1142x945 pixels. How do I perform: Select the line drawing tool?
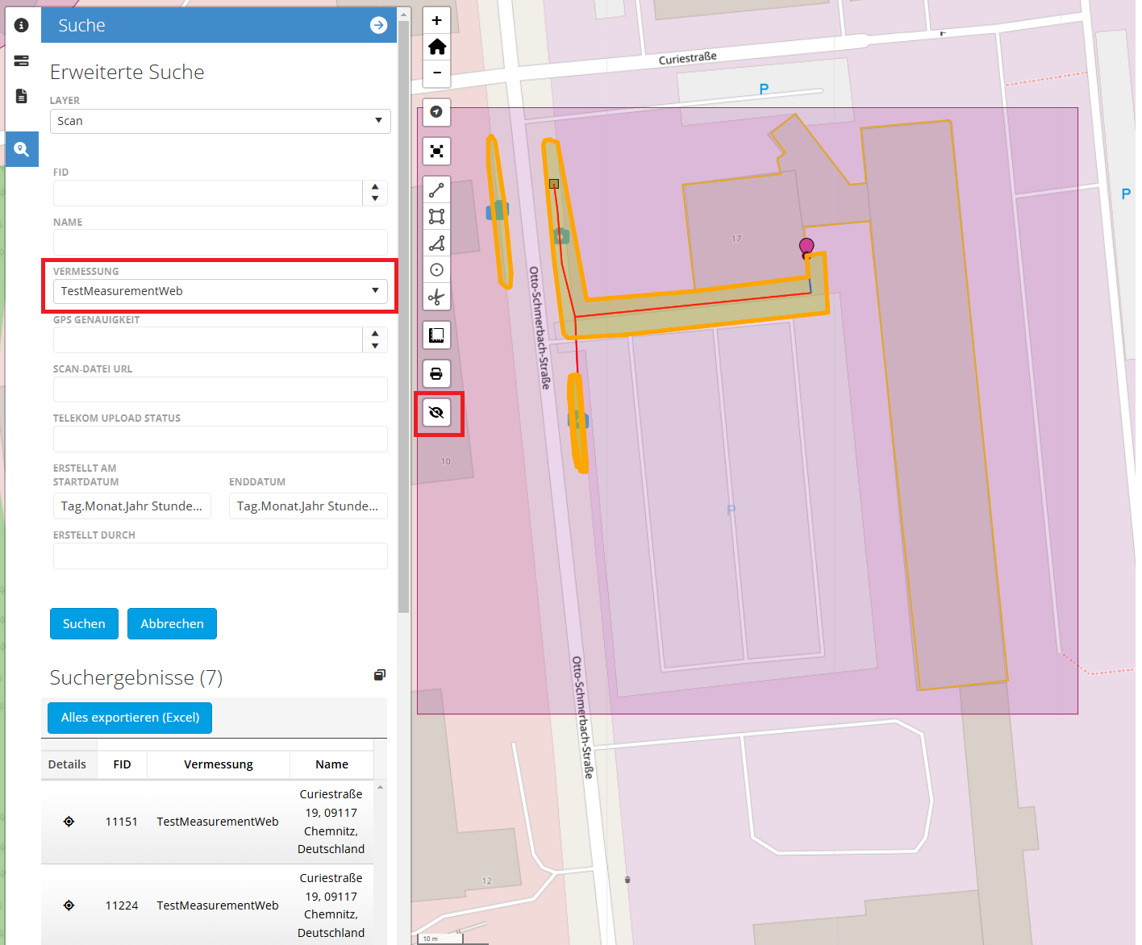pyautogui.click(x=436, y=190)
